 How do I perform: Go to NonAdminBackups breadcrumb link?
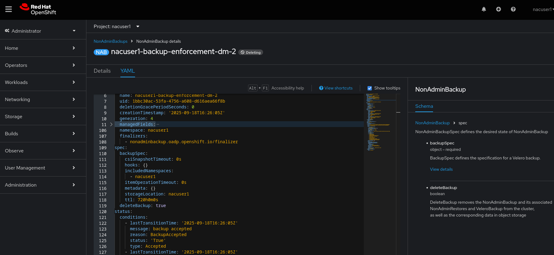110,42
